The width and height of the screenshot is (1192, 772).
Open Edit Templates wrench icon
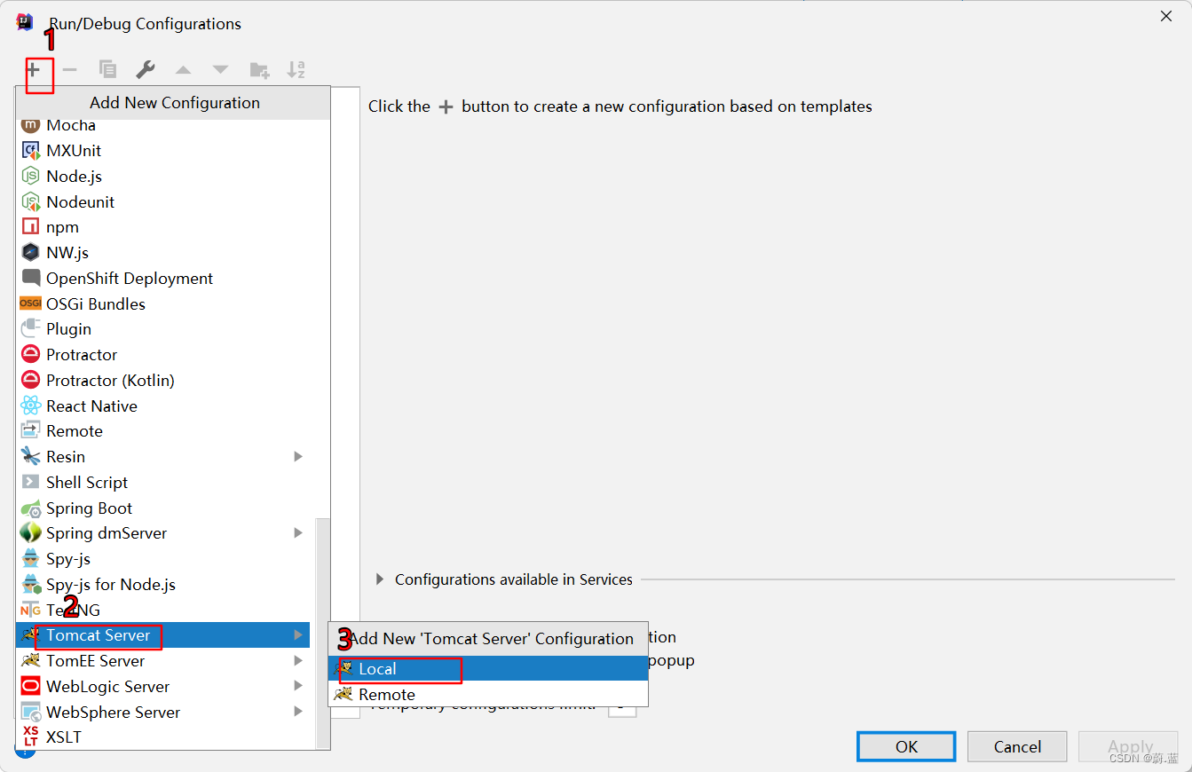pyautogui.click(x=146, y=69)
